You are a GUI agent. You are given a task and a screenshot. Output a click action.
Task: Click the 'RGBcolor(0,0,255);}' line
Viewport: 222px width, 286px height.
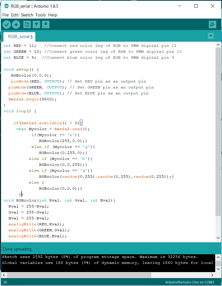63,165
